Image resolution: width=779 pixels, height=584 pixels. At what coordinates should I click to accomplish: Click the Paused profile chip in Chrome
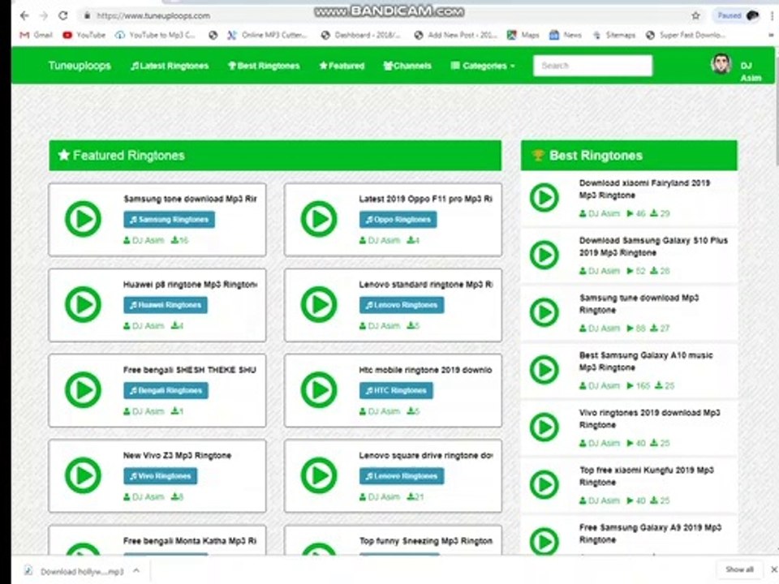click(738, 16)
